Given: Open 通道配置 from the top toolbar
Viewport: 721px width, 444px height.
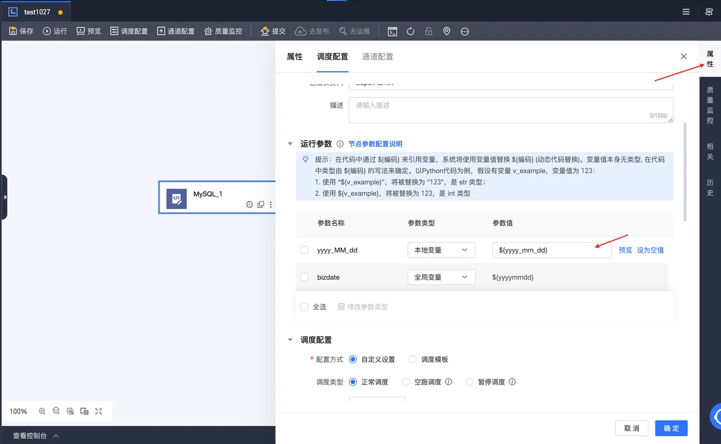Looking at the screenshot, I should 176,31.
